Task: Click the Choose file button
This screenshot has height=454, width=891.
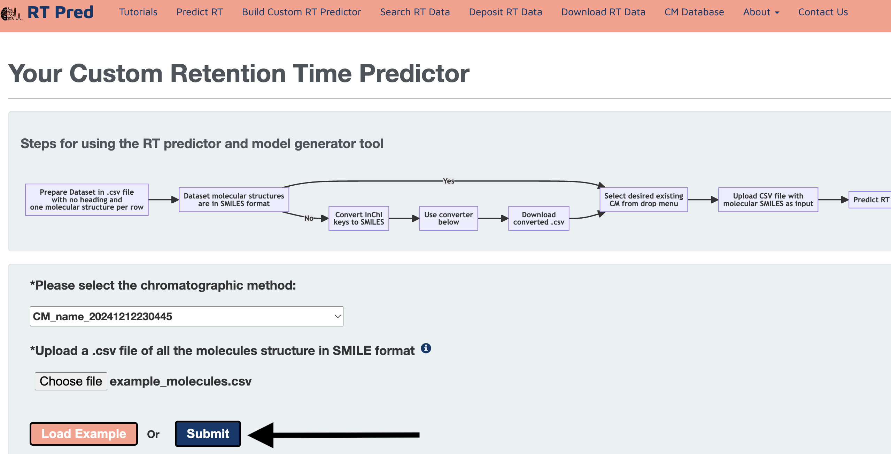Action: point(71,381)
